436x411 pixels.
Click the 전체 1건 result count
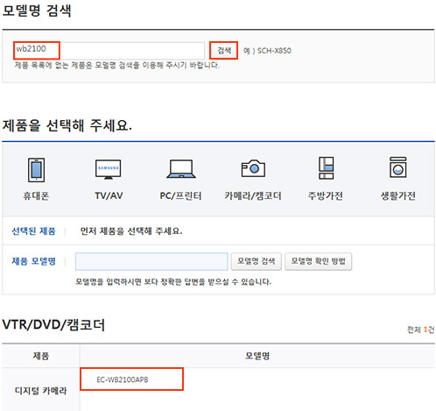click(x=420, y=330)
